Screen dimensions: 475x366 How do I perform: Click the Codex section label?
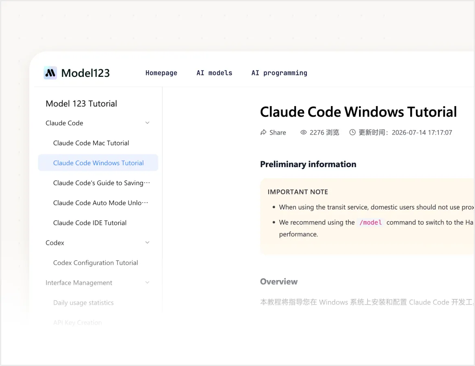click(x=55, y=243)
